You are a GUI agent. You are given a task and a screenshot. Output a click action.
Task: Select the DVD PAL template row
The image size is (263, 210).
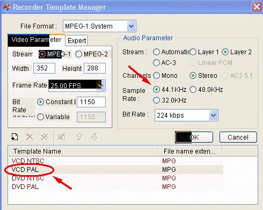[116, 187]
